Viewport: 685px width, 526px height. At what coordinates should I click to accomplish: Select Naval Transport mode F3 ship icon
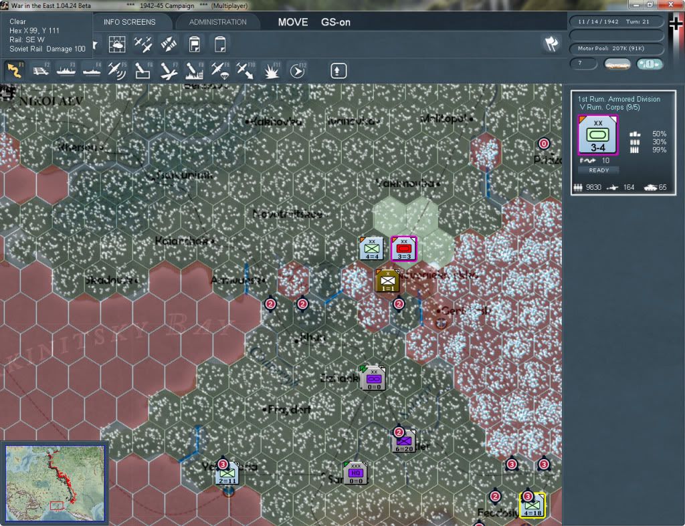pos(66,71)
